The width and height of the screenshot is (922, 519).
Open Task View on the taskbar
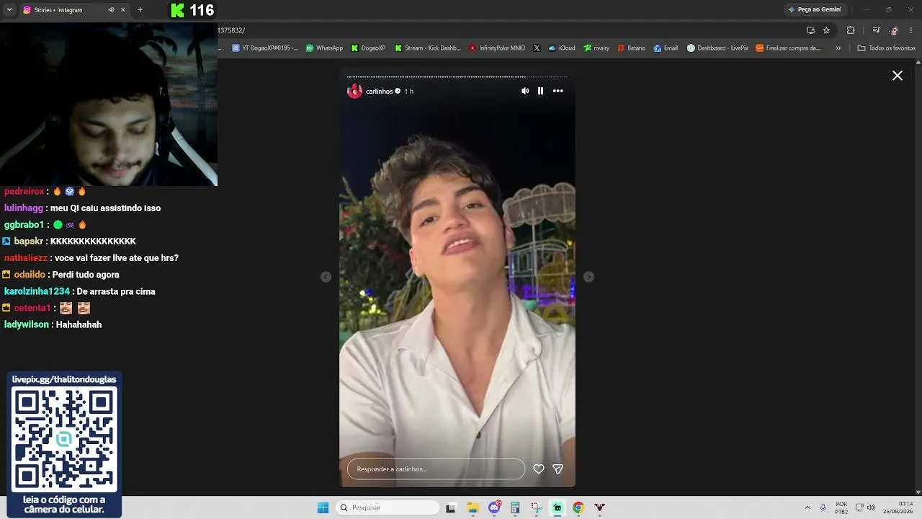tap(451, 507)
